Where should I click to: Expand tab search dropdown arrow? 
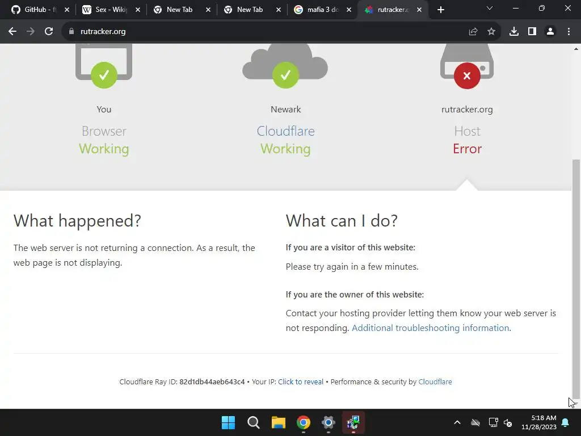[x=490, y=8]
